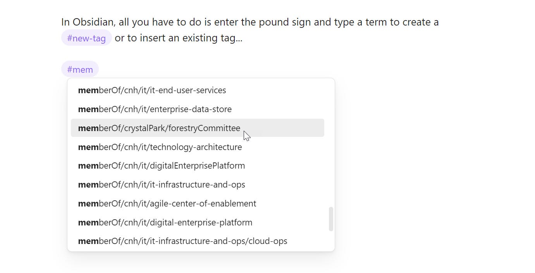Image resolution: width=535 pixels, height=273 pixels.
Task: Choose memberOf/cnh/it/enterprise-data-store from the suggestions
Action: [x=197, y=109]
